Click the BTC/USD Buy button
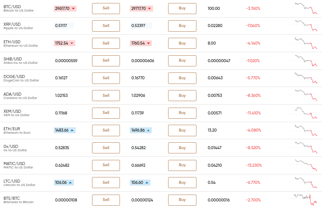This screenshot has height=207, width=322. (x=182, y=9)
